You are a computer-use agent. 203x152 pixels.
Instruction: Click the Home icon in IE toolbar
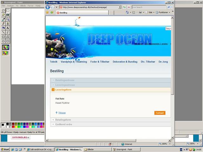(x=127, y=12)
